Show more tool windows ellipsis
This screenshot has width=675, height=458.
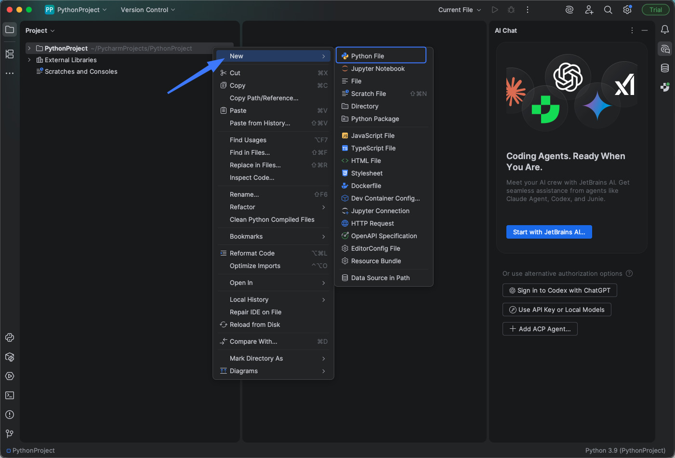[10, 73]
